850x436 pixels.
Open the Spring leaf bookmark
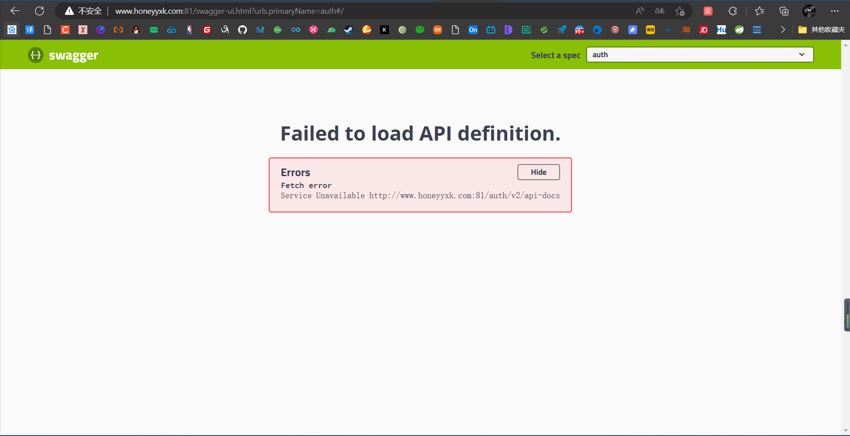click(739, 30)
